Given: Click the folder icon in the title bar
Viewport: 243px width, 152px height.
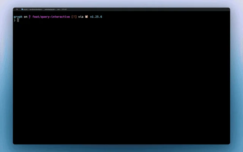Looking at the screenshot, I should point(22,9).
